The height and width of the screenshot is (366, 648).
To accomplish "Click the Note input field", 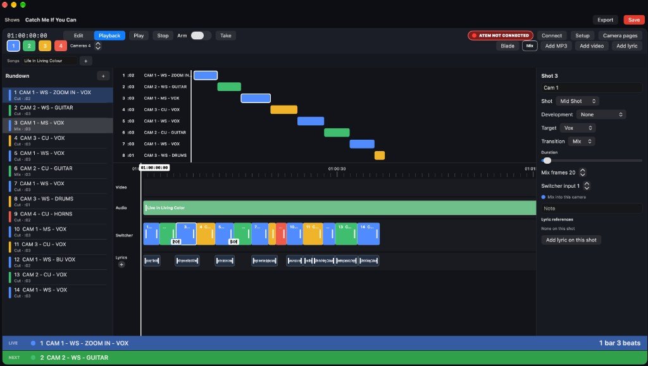I will pyautogui.click(x=592, y=209).
